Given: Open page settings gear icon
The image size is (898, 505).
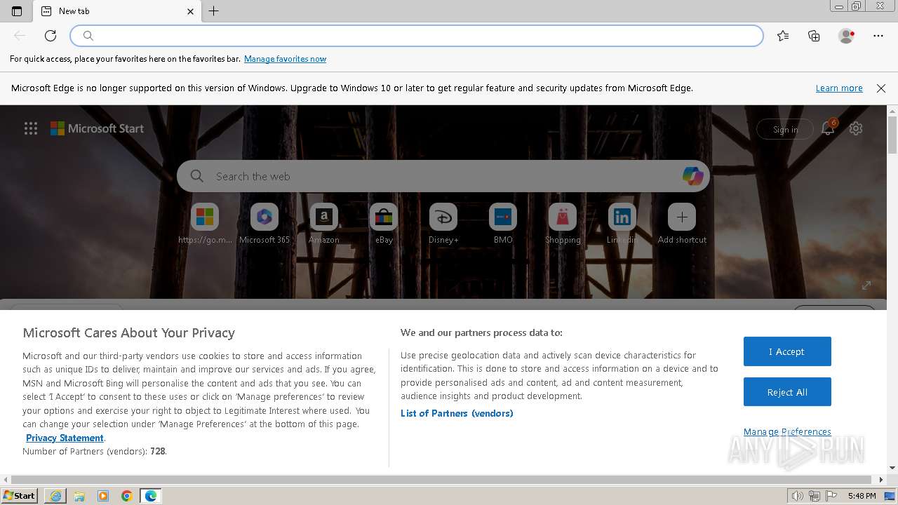Looking at the screenshot, I should point(856,128).
